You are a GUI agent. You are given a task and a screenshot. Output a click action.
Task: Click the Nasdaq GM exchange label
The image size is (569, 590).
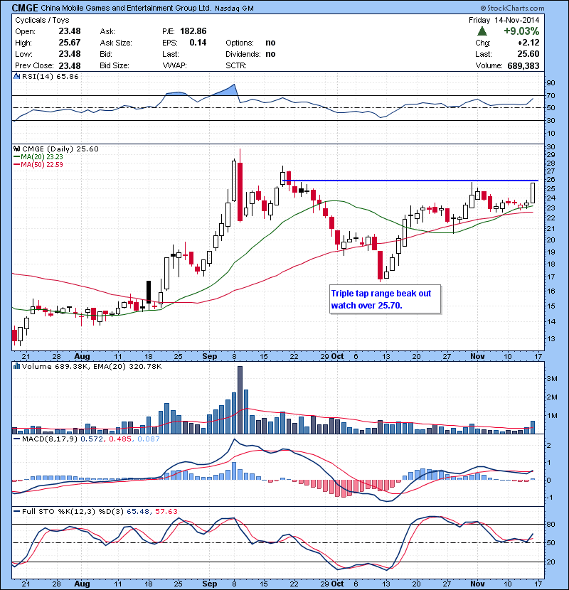[x=234, y=9]
